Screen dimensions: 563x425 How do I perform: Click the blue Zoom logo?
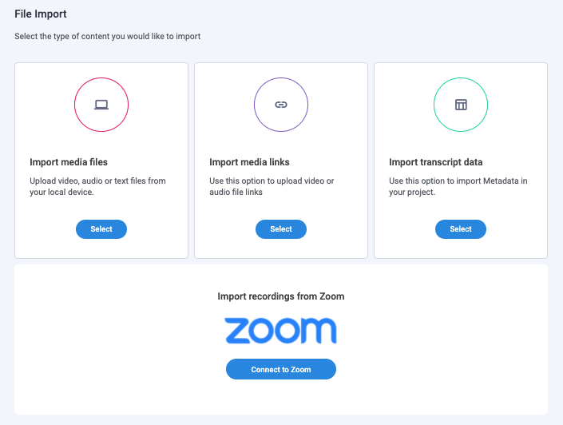point(281,331)
